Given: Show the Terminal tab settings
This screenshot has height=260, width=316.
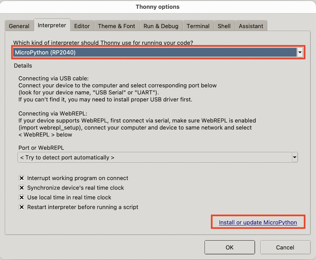Looking at the screenshot, I should click(198, 26).
